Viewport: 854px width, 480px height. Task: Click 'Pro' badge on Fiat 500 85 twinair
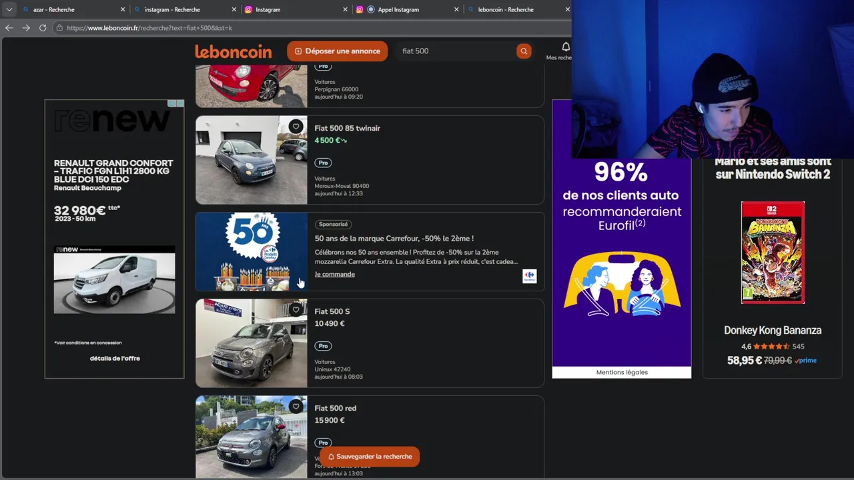pyautogui.click(x=323, y=163)
